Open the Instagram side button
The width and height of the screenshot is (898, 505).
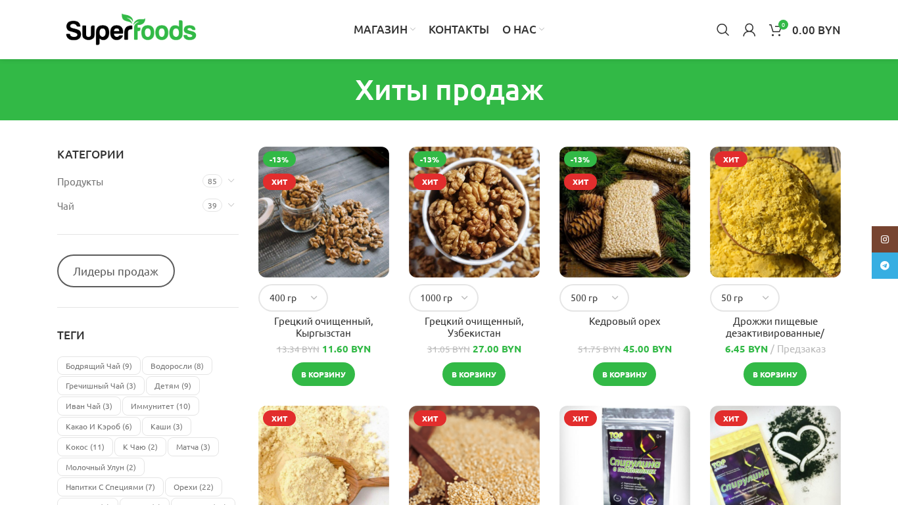point(885,239)
